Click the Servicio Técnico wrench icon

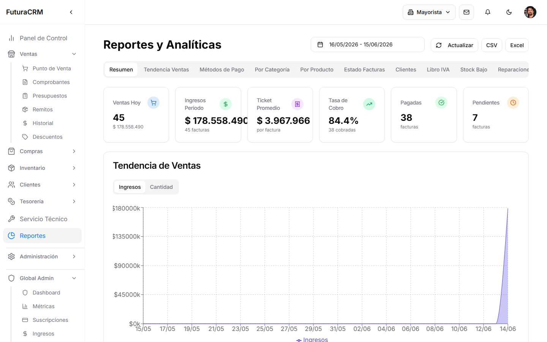pyautogui.click(x=11, y=219)
